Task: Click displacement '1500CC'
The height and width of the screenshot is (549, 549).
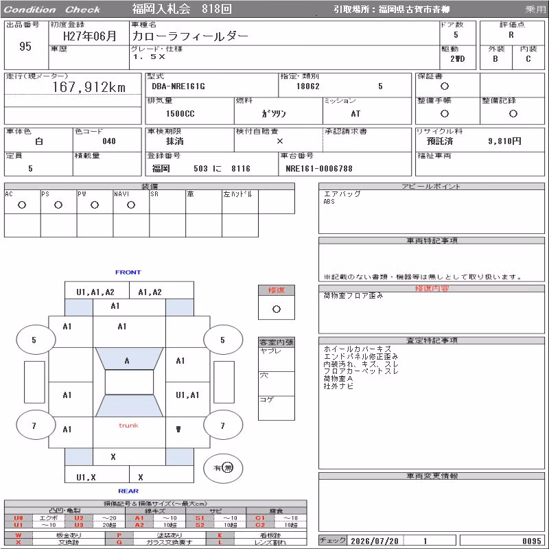Action: [180, 114]
